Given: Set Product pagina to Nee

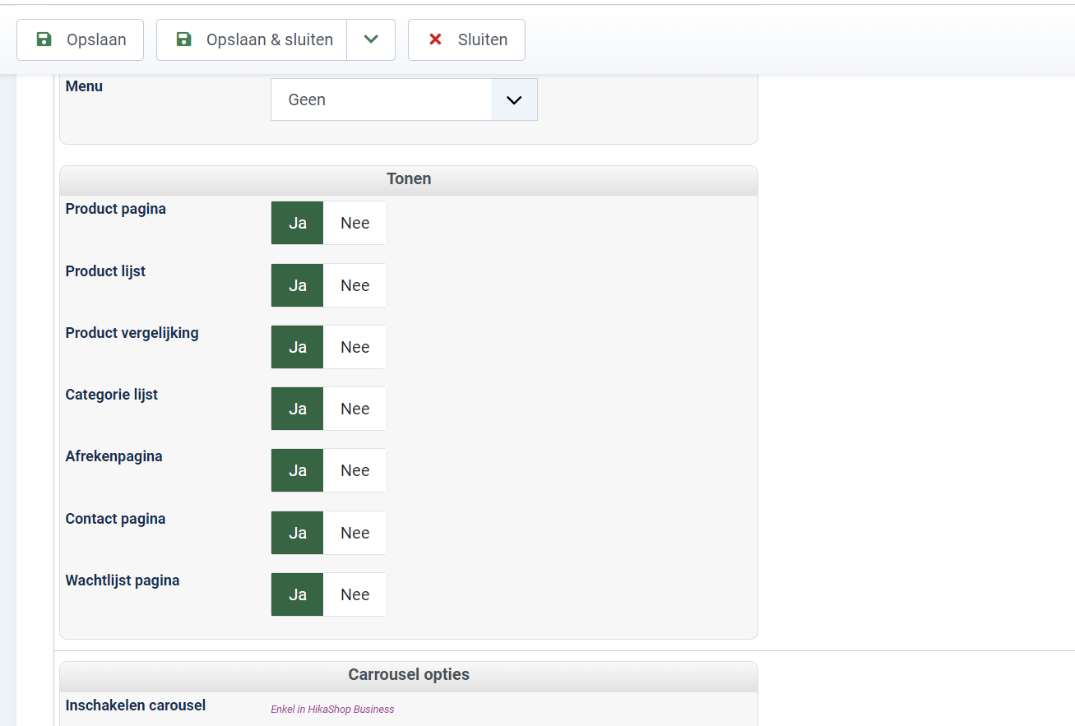Looking at the screenshot, I should coord(355,223).
